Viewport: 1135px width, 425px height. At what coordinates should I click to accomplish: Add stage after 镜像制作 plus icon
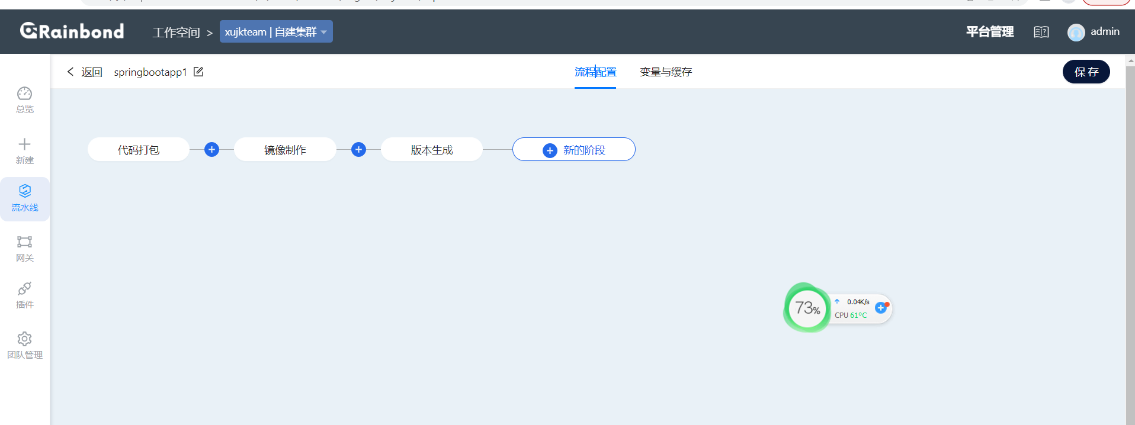click(358, 149)
